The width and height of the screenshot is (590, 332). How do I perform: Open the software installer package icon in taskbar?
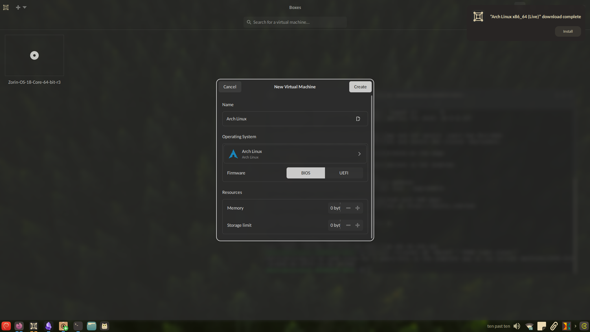click(63, 326)
